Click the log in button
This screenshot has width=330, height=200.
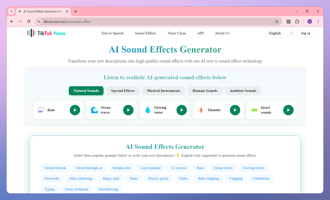tap(306, 33)
